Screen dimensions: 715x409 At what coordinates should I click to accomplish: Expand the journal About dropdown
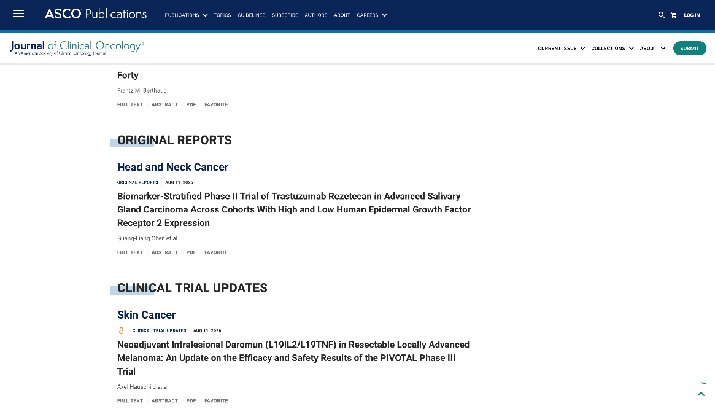pos(652,49)
